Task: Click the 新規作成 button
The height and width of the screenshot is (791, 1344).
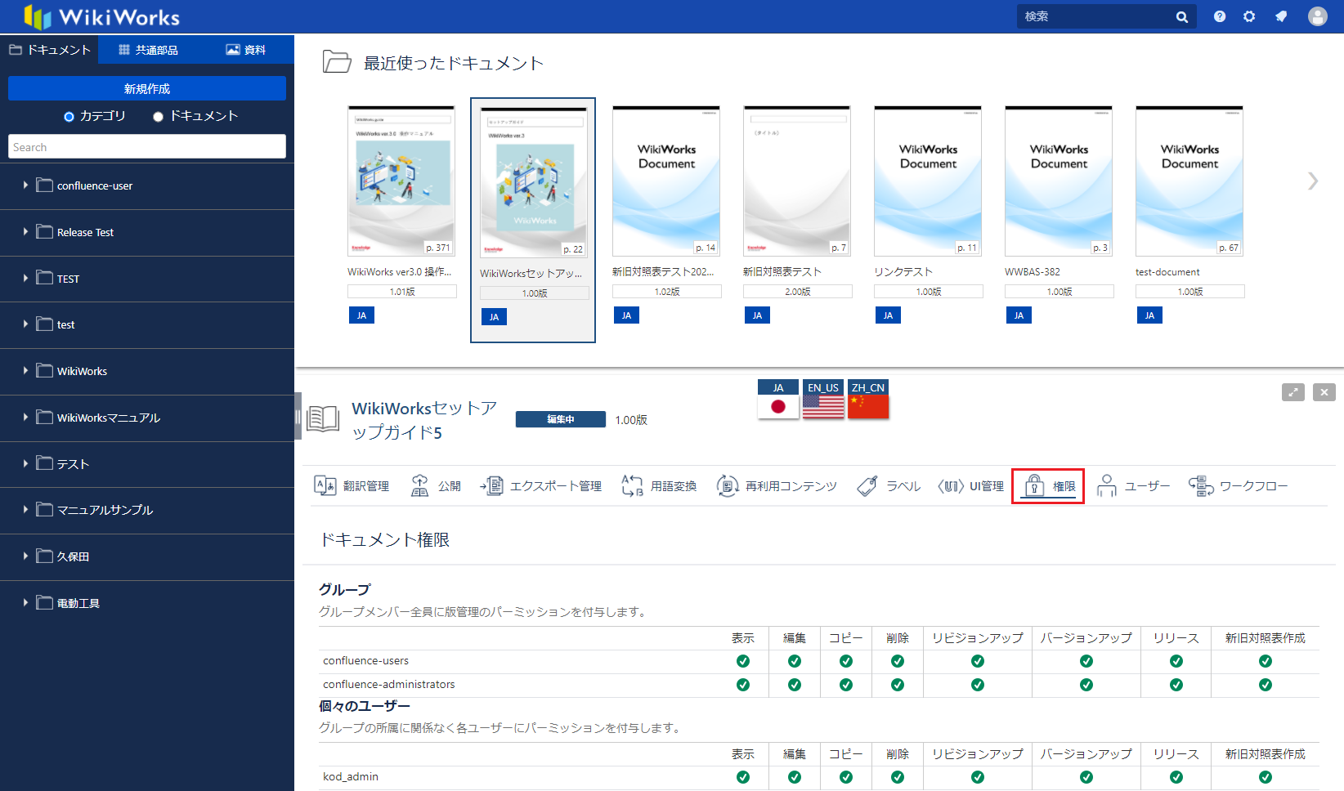Action: (x=147, y=88)
